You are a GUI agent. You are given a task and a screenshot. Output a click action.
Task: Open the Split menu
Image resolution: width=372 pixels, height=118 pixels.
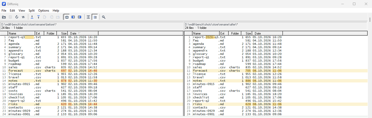[32, 11]
